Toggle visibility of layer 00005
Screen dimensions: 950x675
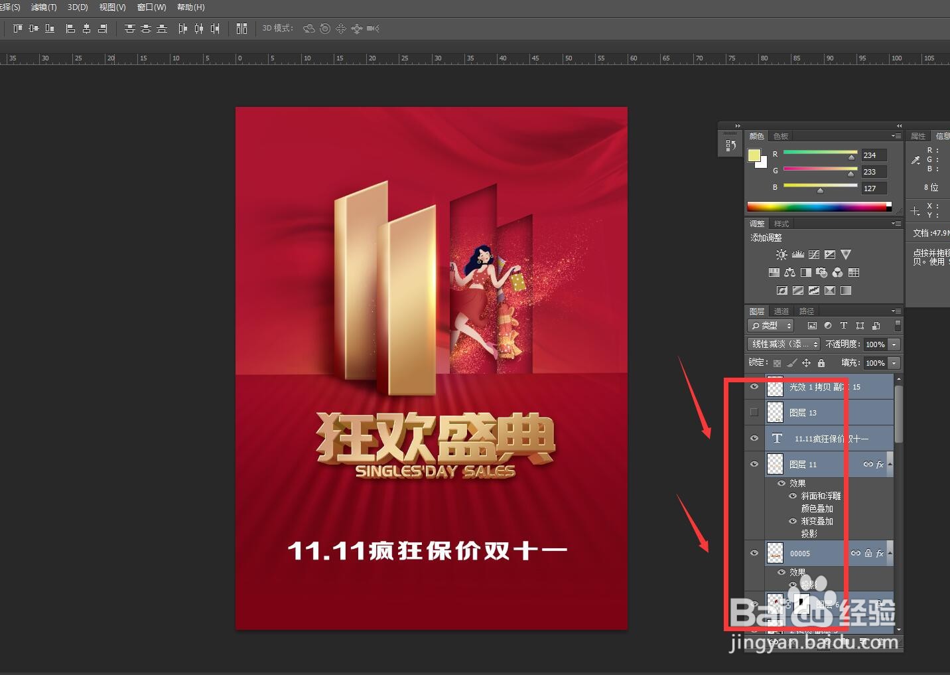pyautogui.click(x=754, y=553)
